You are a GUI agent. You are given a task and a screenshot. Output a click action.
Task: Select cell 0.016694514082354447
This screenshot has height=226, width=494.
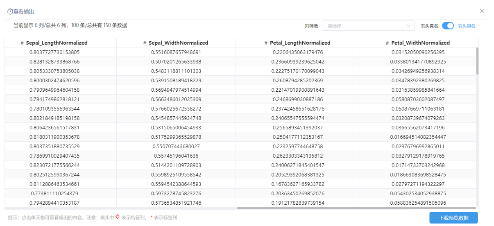418,137
